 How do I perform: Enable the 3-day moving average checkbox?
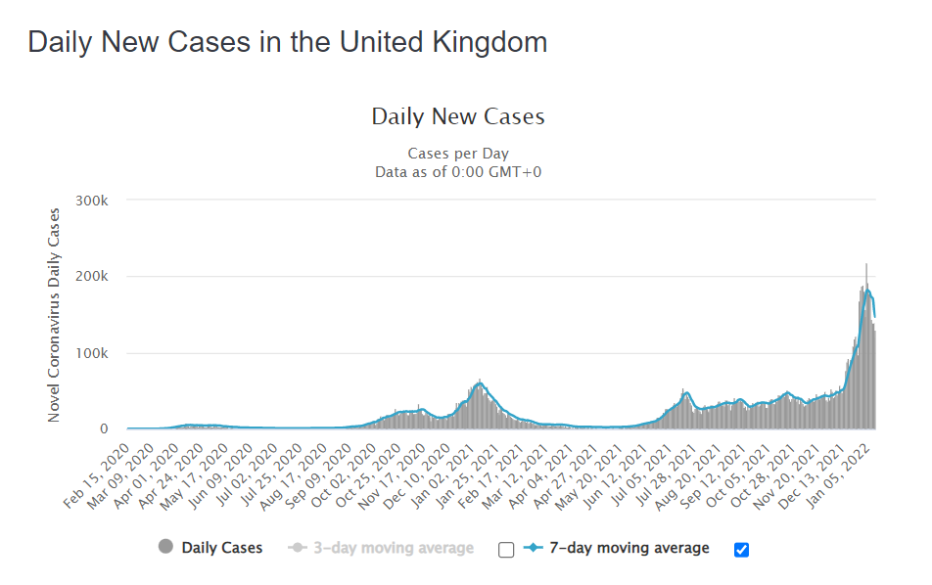[x=506, y=550]
